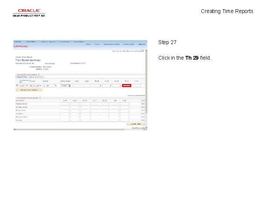The height and width of the screenshot is (200, 267).
Task: Click the Help link
Action: (x=124, y=51)
